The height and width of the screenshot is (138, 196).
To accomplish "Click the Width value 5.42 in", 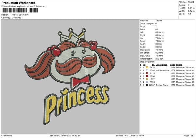I will (191, 11).
